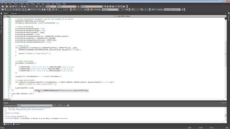
Task: Clear all text in Output window
Action: click(x=65, y=105)
